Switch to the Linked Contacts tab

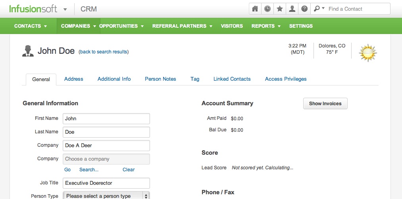(x=232, y=79)
